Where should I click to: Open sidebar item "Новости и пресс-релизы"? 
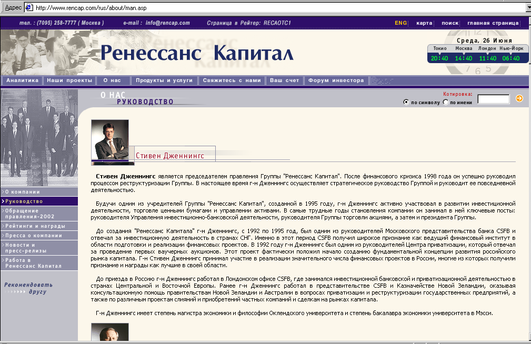39,248
